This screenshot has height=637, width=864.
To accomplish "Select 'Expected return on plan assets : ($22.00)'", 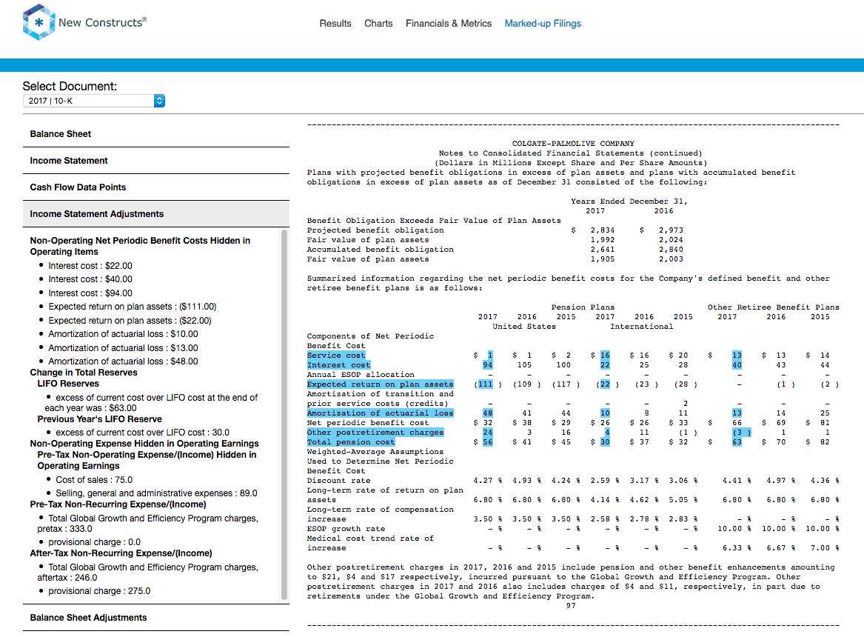I will coord(130,320).
